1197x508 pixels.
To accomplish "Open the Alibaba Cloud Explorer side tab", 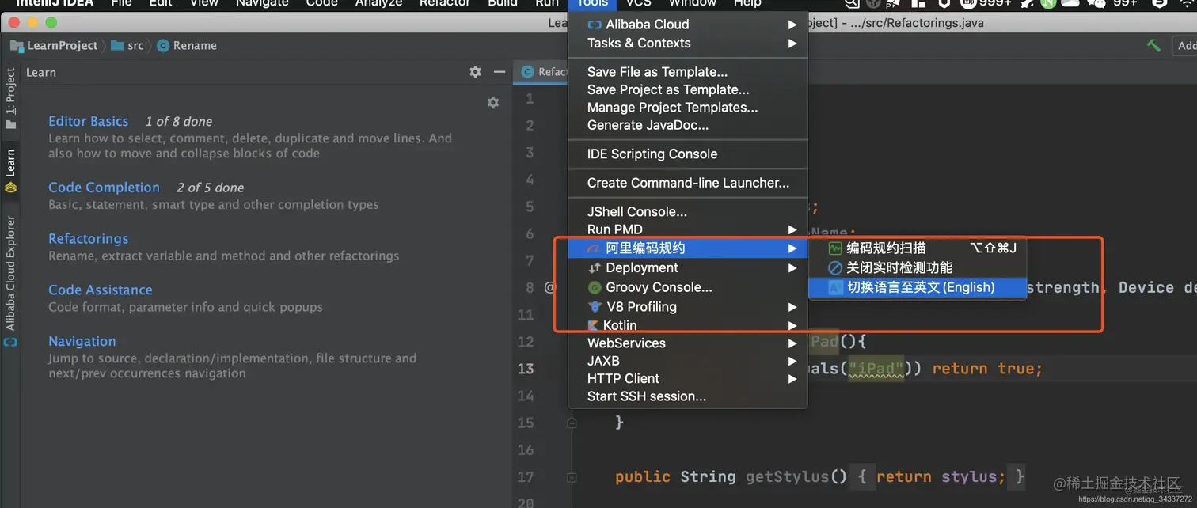I will pyautogui.click(x=10, y=281).
